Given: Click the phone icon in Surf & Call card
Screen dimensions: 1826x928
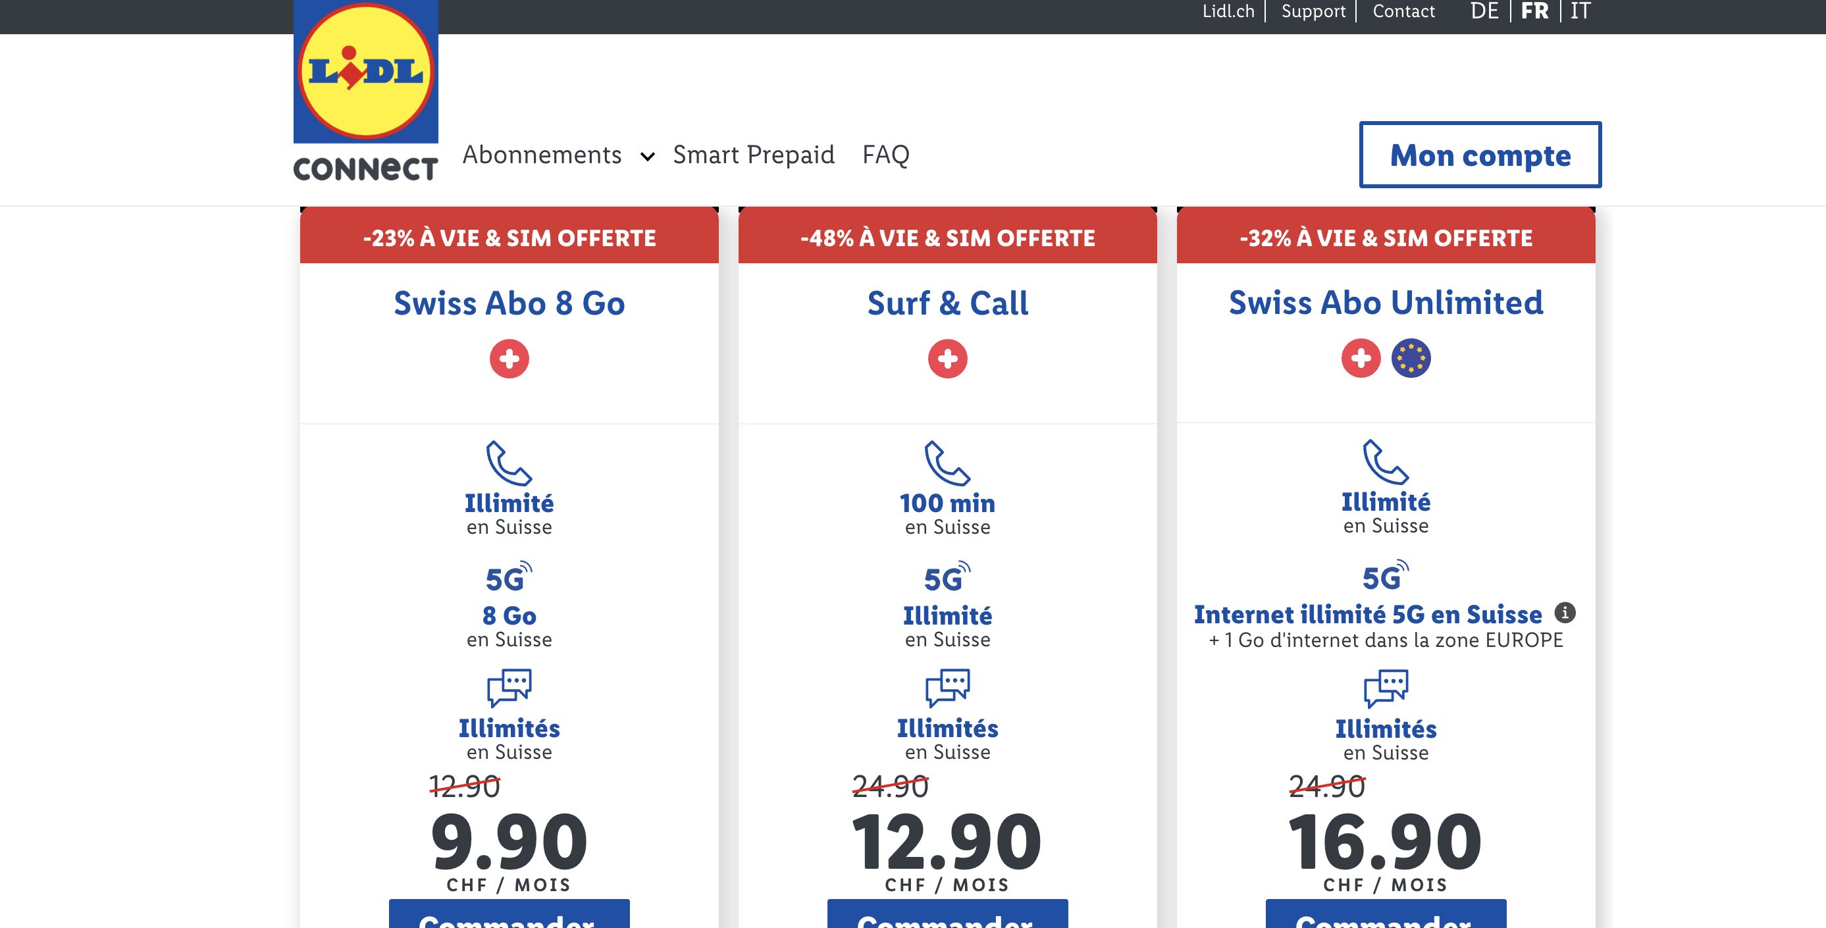Looking at the screenshot, I should 947,463.
